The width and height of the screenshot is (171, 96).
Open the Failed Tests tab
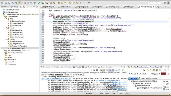click(144, 78)
